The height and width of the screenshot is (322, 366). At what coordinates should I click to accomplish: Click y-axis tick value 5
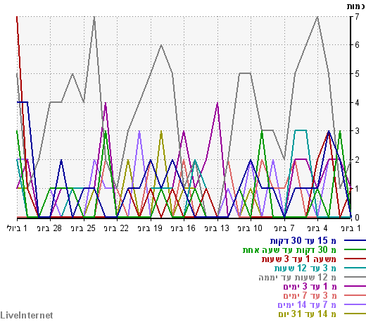(x=357, y=74)
